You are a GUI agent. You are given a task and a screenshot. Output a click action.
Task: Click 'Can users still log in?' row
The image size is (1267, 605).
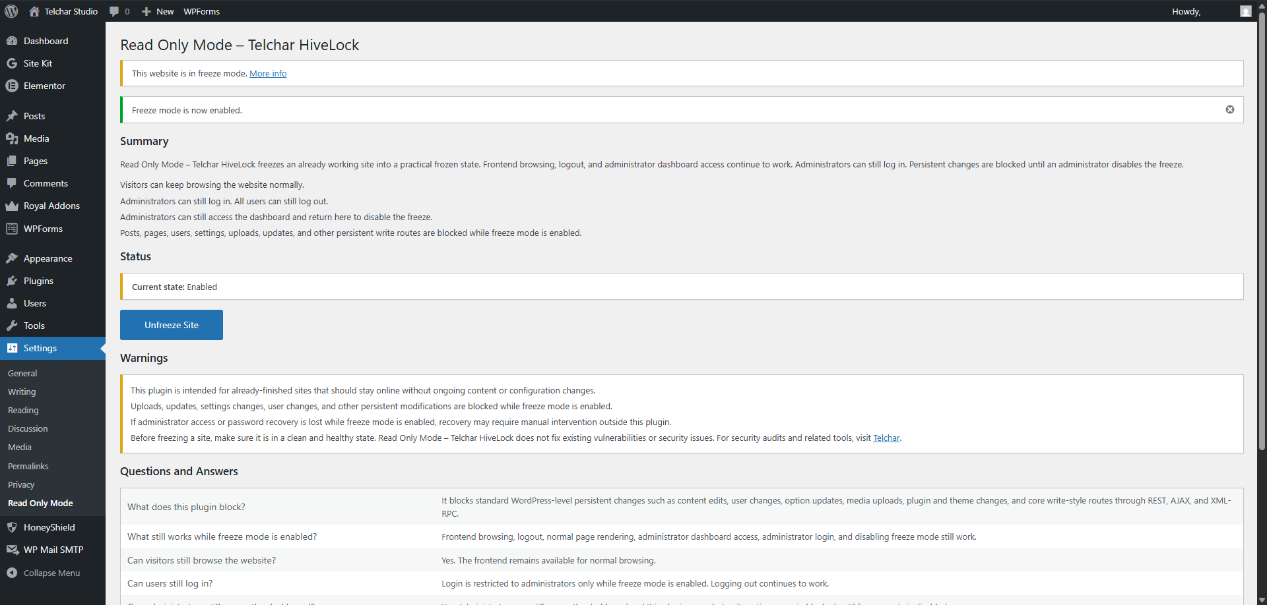tap(682, 583)
